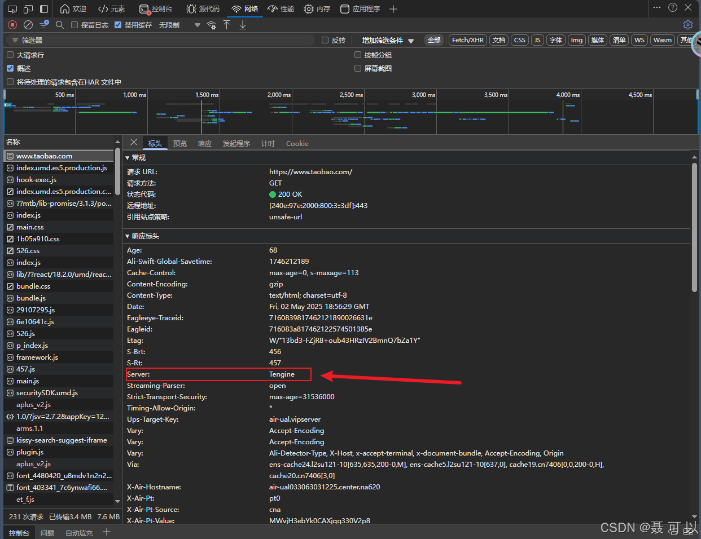The height and width of the screenshot is (539, 701).
Task: Enable preserve log checkbox
Action: tap(75, 25)
